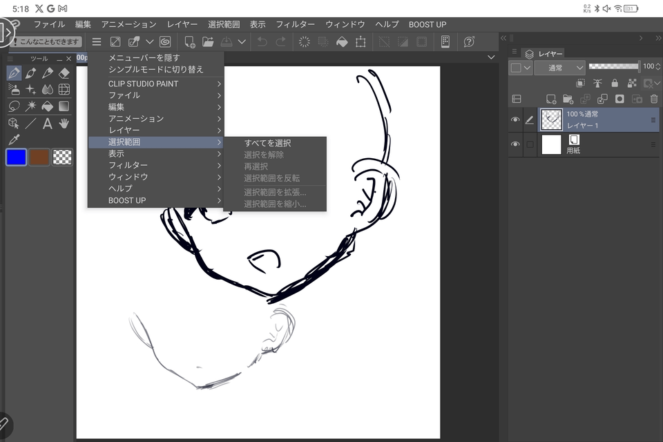Enable clipping to layer below
The width and height of the screenshot is (663, 442).
tap(580, 83)
